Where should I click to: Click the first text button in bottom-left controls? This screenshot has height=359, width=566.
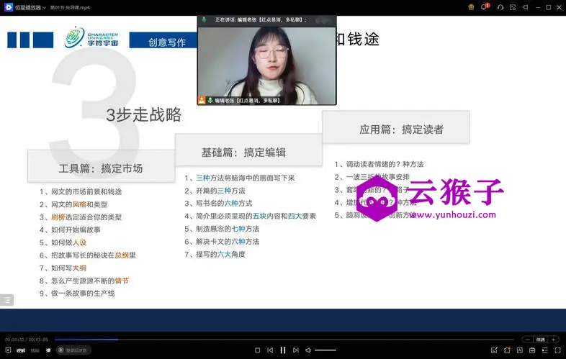pos(21,350)
